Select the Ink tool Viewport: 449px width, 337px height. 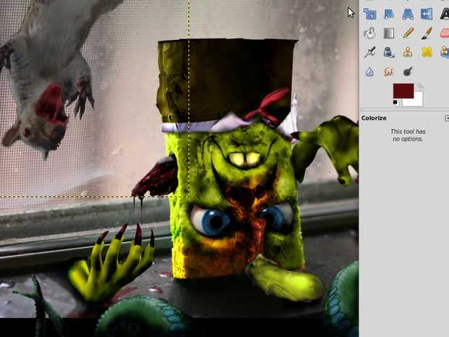[389, 52]
